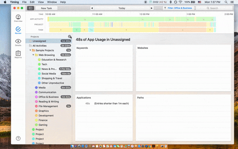Click the App Activity timeline bar

[132, 19]
